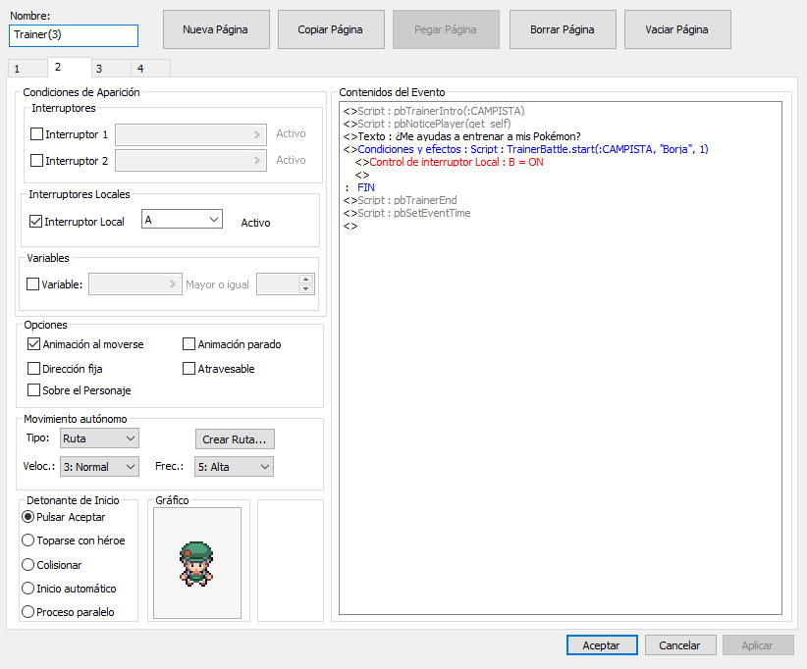Check Sobre el Personaje option

[x=33, y=390]
